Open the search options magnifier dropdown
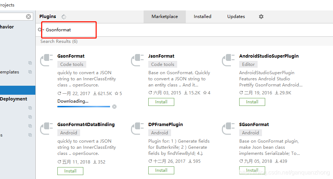The image size is (333, 179). point(40,30)
